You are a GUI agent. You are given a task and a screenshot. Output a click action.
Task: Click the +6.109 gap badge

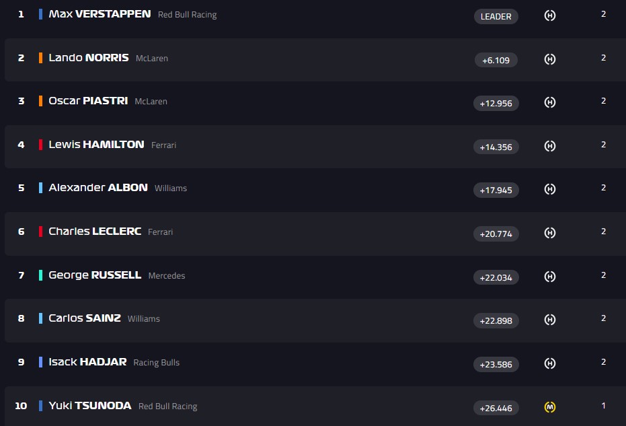coord(496,60)
